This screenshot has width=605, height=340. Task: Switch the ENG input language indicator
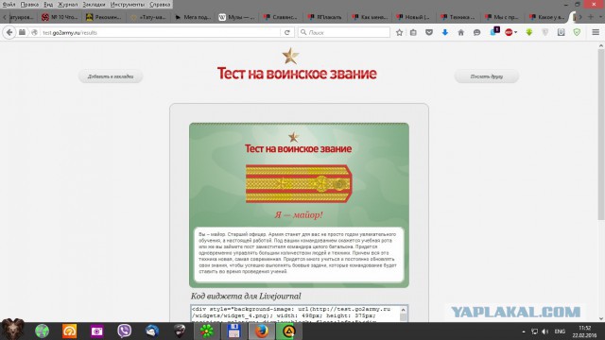(560, 331)
